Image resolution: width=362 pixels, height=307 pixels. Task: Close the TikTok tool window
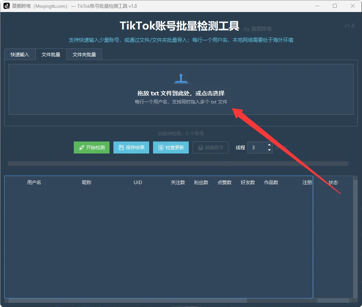(353, 6)
